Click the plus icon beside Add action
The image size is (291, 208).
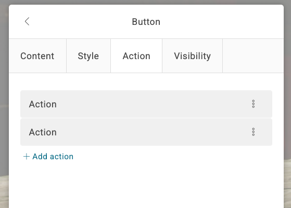pyautogui.click(x=27, y=157)
